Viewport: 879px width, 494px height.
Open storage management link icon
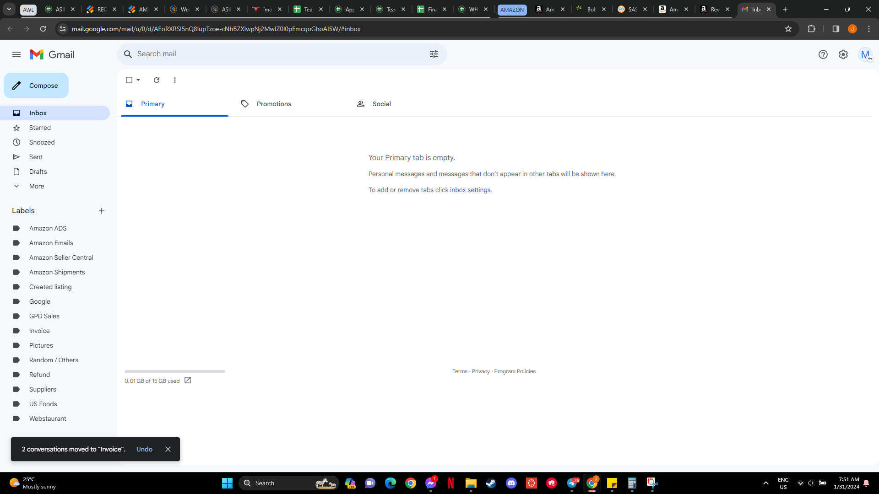pyautogui.click(x=188, y=381)
